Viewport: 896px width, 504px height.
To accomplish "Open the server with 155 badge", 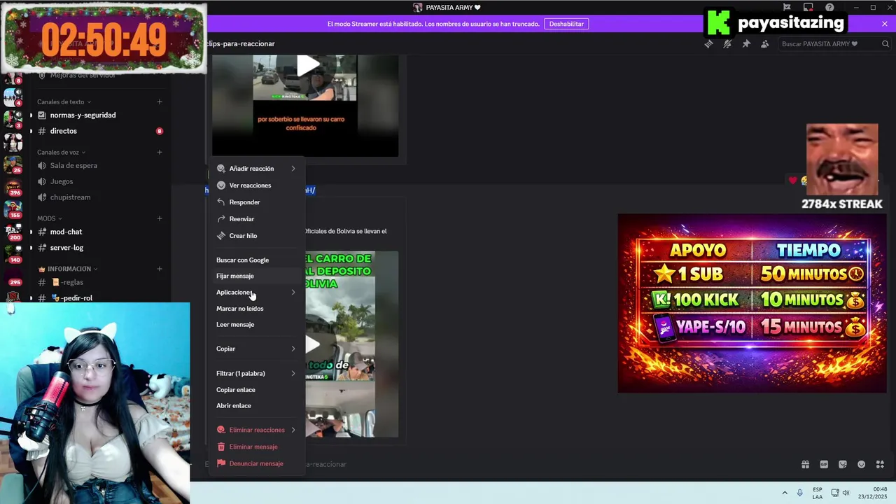I will (13, 209).
